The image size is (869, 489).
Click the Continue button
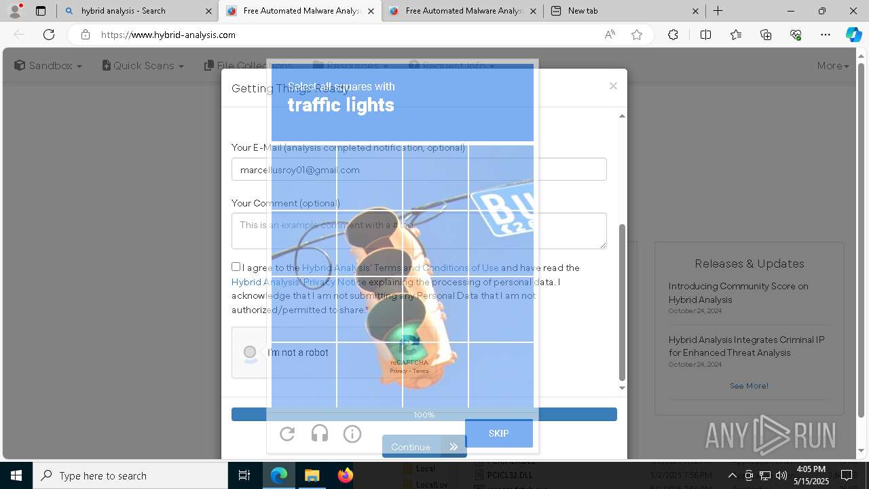point(424,446)
